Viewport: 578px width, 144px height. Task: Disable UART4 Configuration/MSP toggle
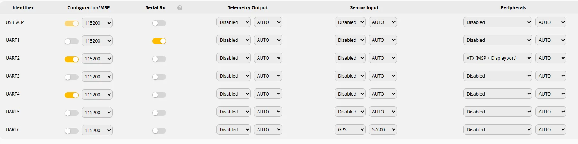(x=71, y=95)
